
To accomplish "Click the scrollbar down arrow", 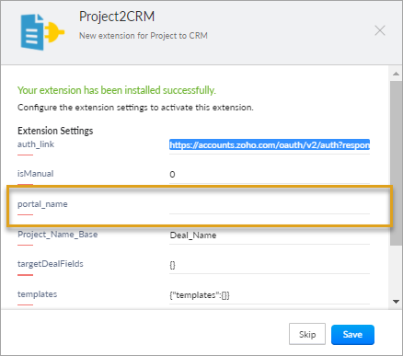I will tap(396, 302).
